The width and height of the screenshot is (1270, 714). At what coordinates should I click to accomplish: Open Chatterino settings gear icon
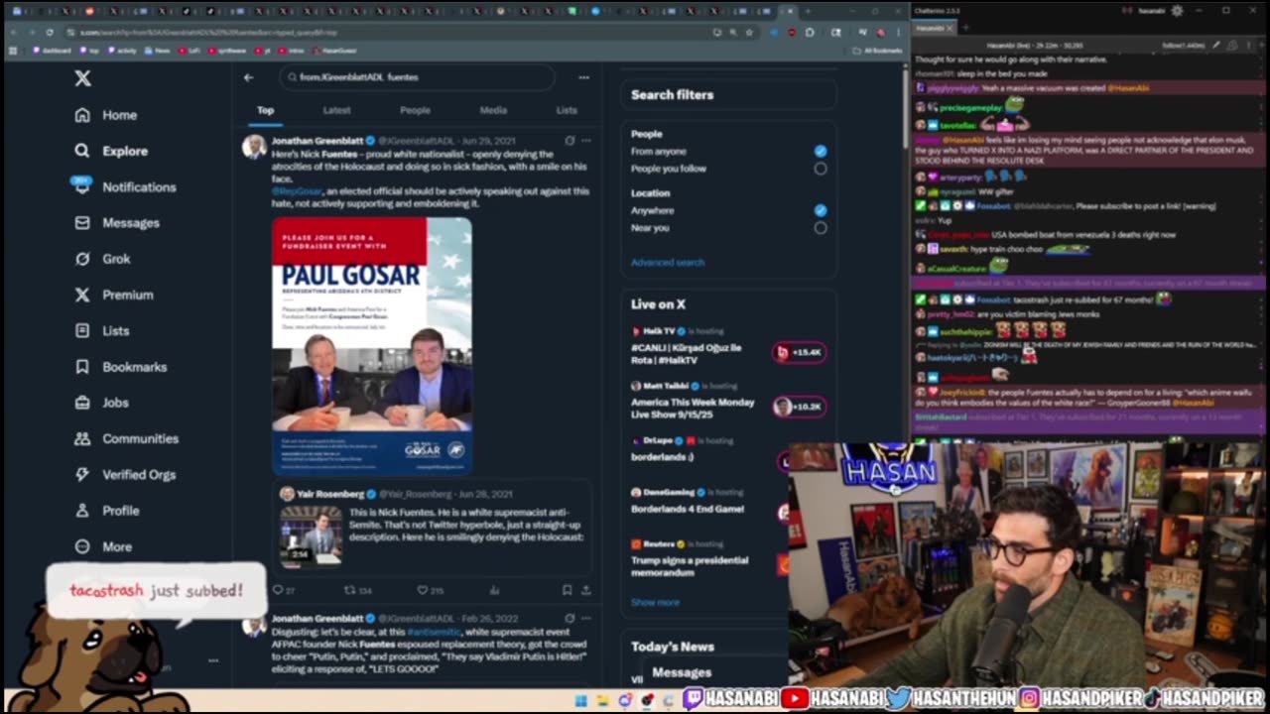pos(1178,11)
